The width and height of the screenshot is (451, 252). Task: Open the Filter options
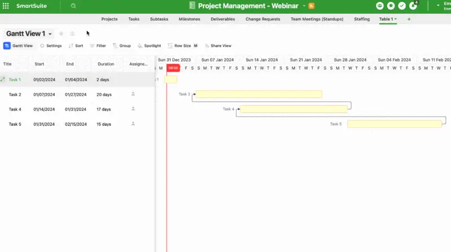click(98, 46)
